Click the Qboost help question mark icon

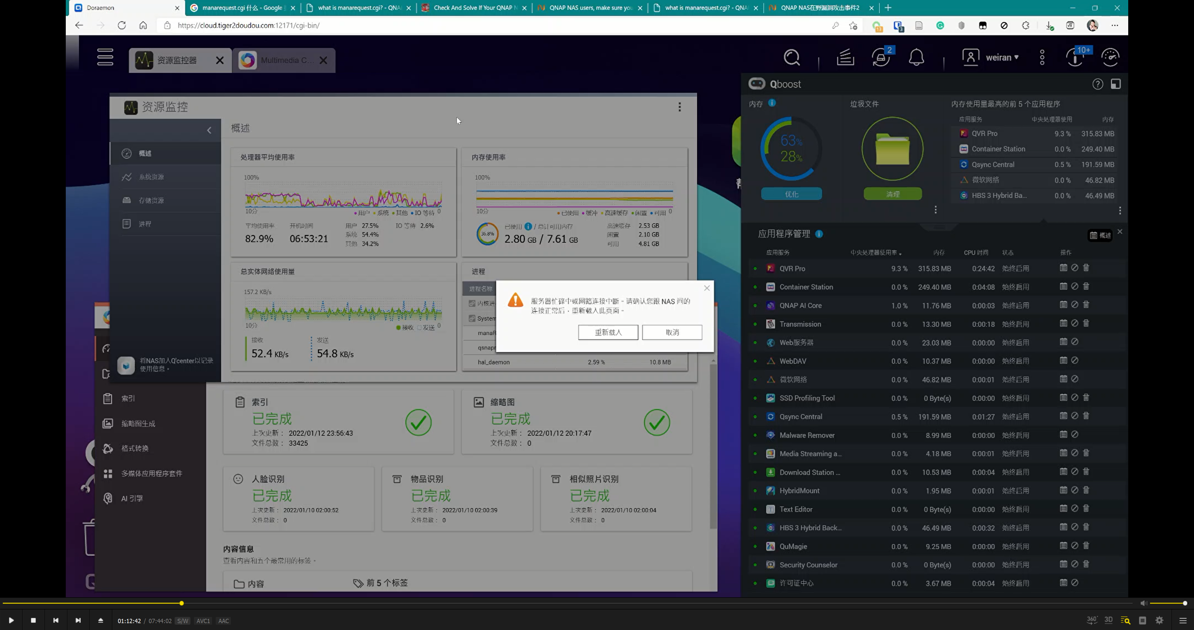click(1097, 84)
